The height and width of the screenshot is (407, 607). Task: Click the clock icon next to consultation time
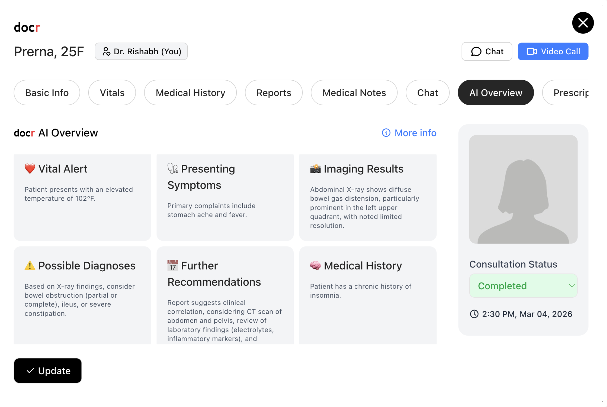tap(474, 314)
